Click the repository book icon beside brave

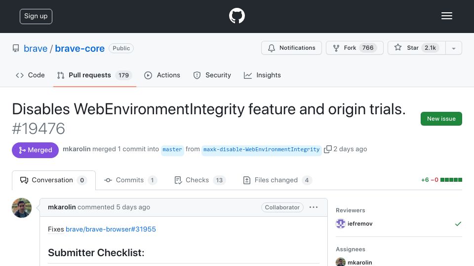coord(16,48)
